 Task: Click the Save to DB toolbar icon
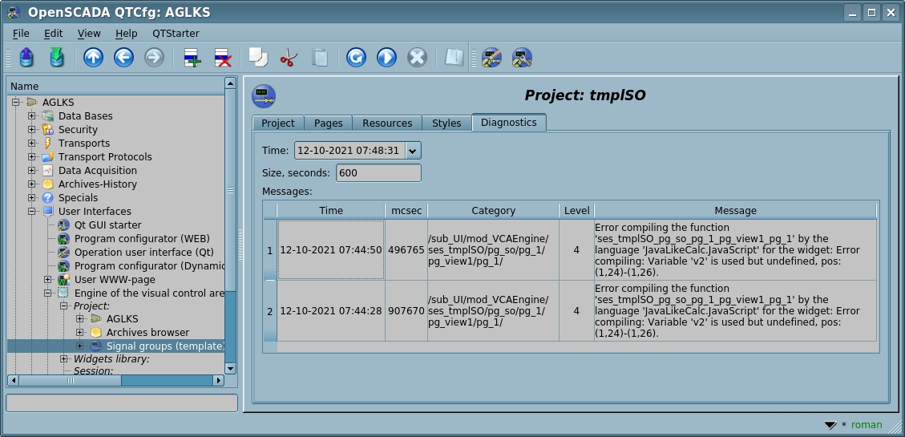56,58
